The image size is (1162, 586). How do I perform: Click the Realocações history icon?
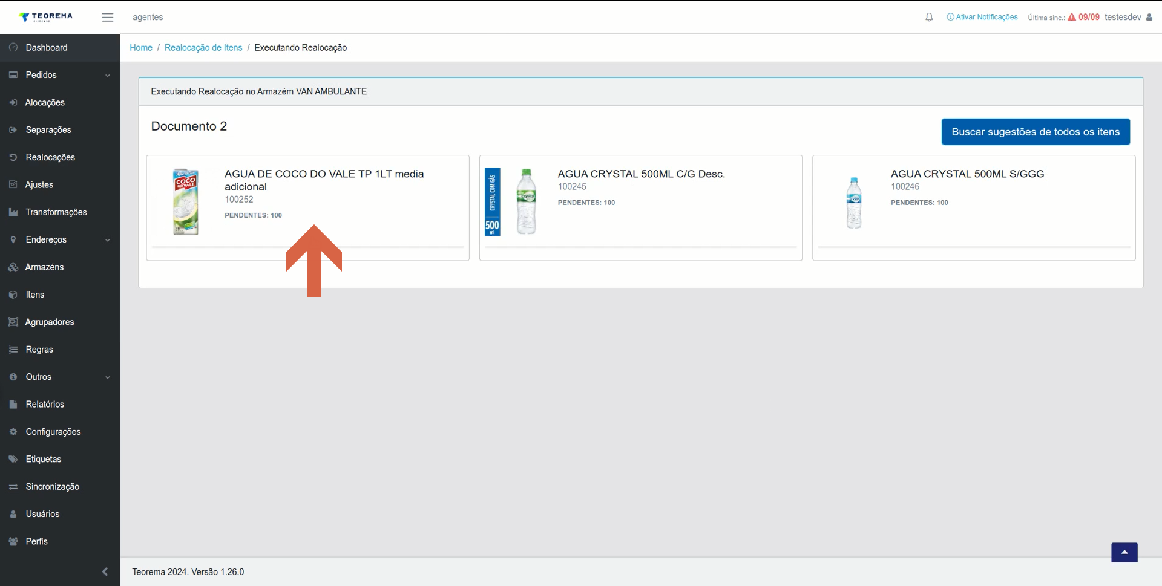13,157
